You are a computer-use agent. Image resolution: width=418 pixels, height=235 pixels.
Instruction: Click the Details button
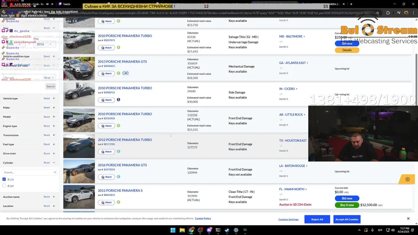coord(347,50)
